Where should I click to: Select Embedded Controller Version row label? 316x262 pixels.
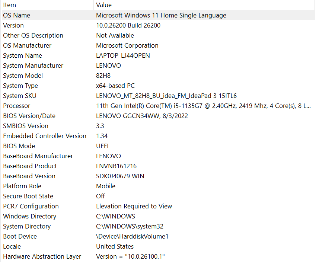point(45,136)
